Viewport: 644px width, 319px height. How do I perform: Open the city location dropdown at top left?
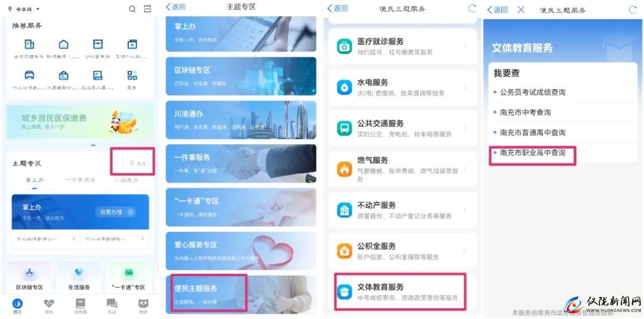click(24, 9)
